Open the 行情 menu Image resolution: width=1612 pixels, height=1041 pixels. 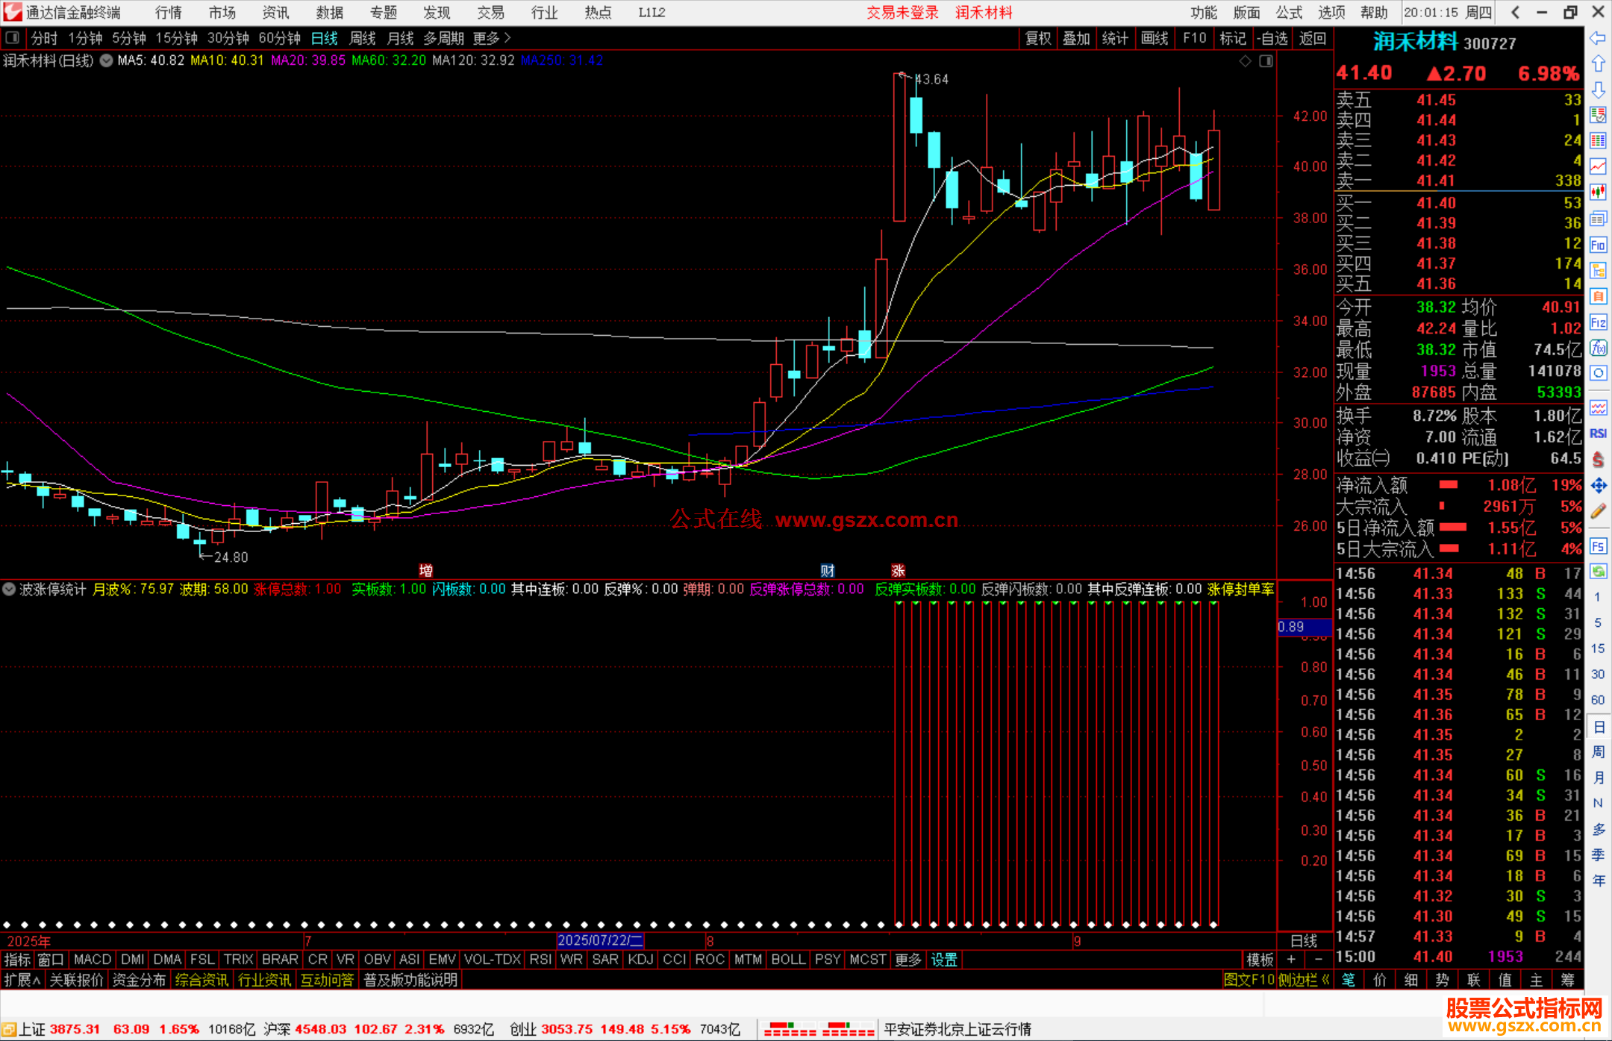(169, 13)
